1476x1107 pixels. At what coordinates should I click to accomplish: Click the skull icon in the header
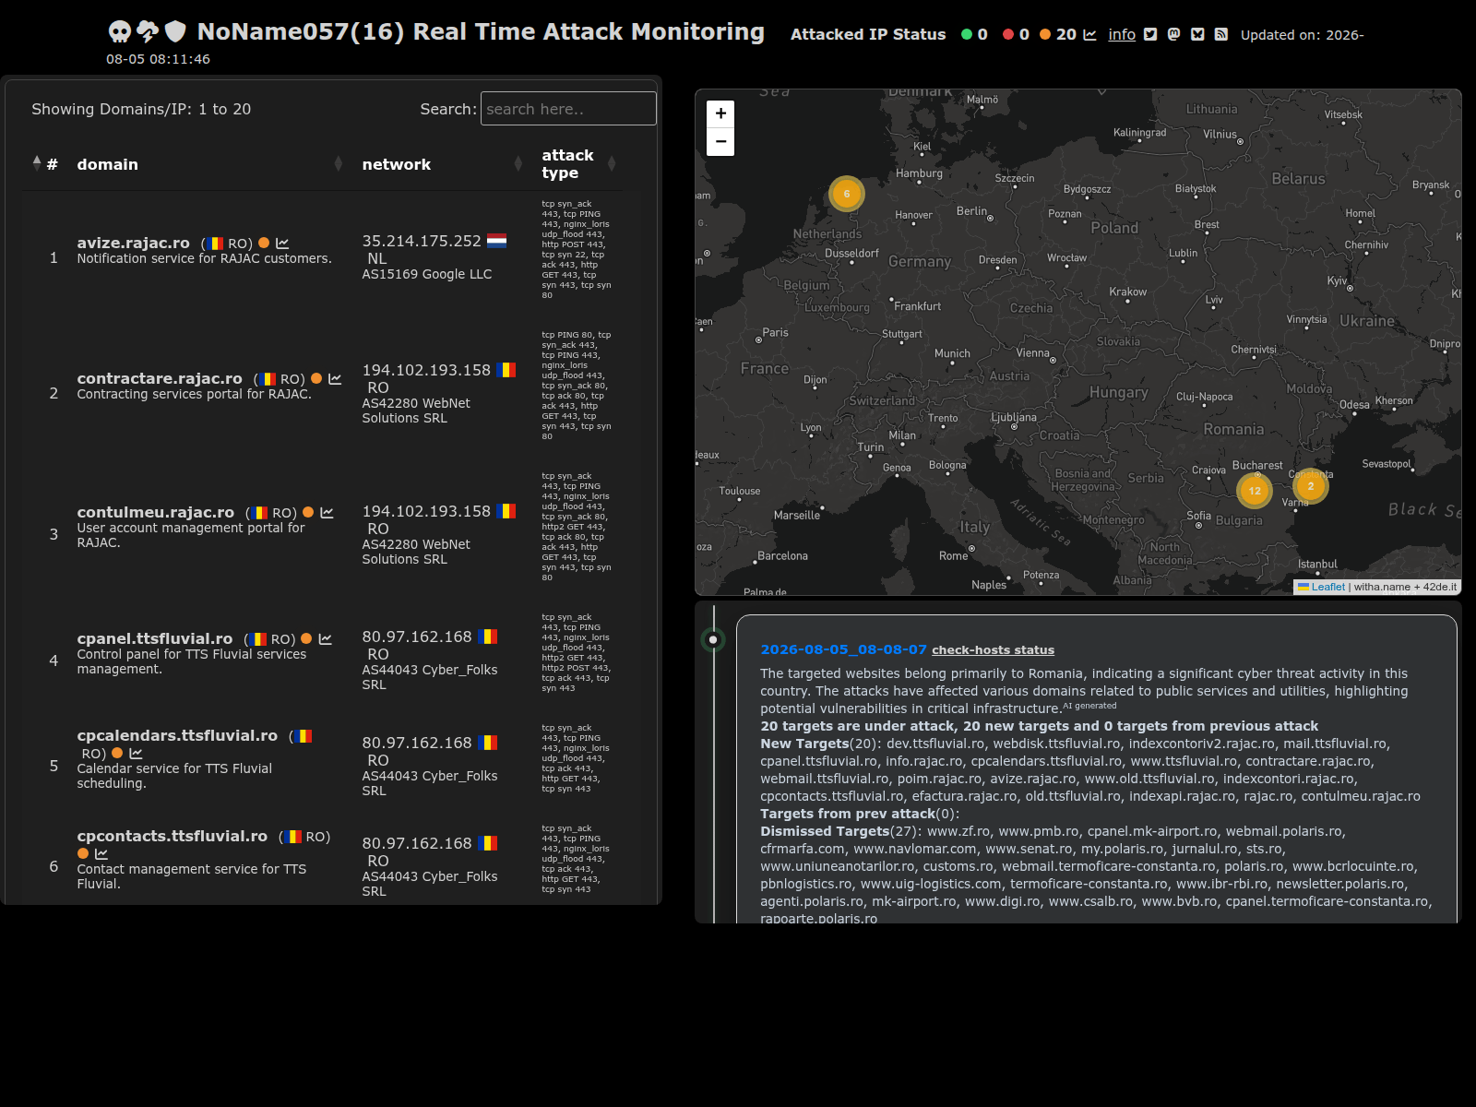click(120, 32)
